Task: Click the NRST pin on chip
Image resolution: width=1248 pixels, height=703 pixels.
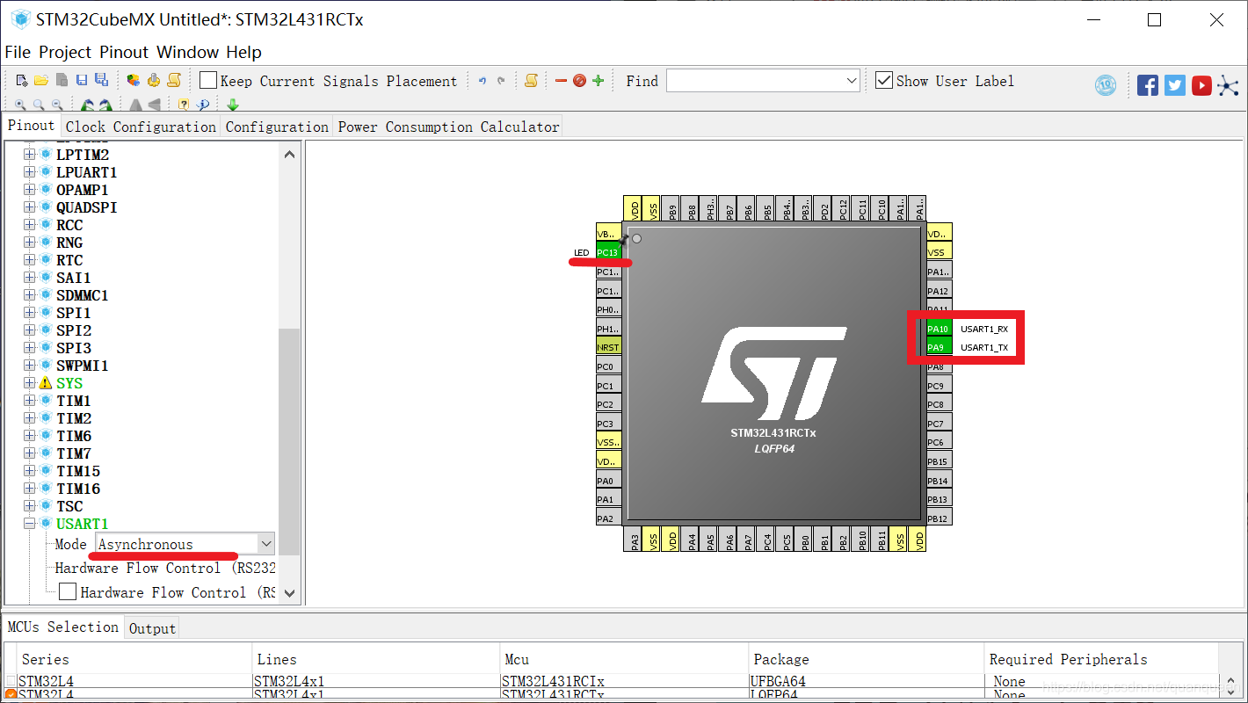Action: 608,347
